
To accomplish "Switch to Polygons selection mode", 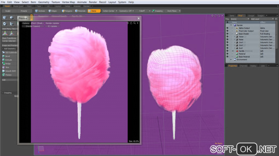I will pos(67,11).
